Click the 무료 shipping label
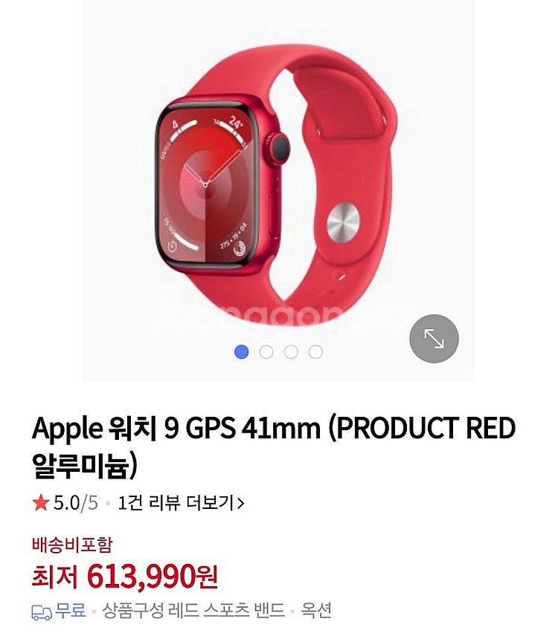 tap(71, 610)
